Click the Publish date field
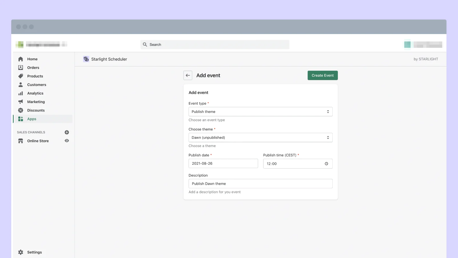 pos(223,163)
